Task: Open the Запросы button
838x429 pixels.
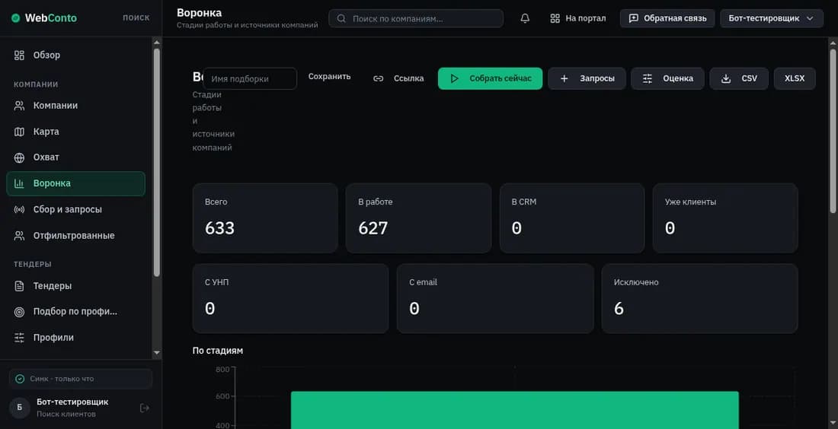Action: [587, 78]
